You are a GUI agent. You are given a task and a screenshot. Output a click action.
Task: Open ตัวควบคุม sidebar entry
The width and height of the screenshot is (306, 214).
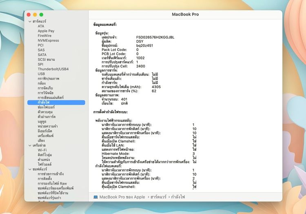tap(45, 112)
